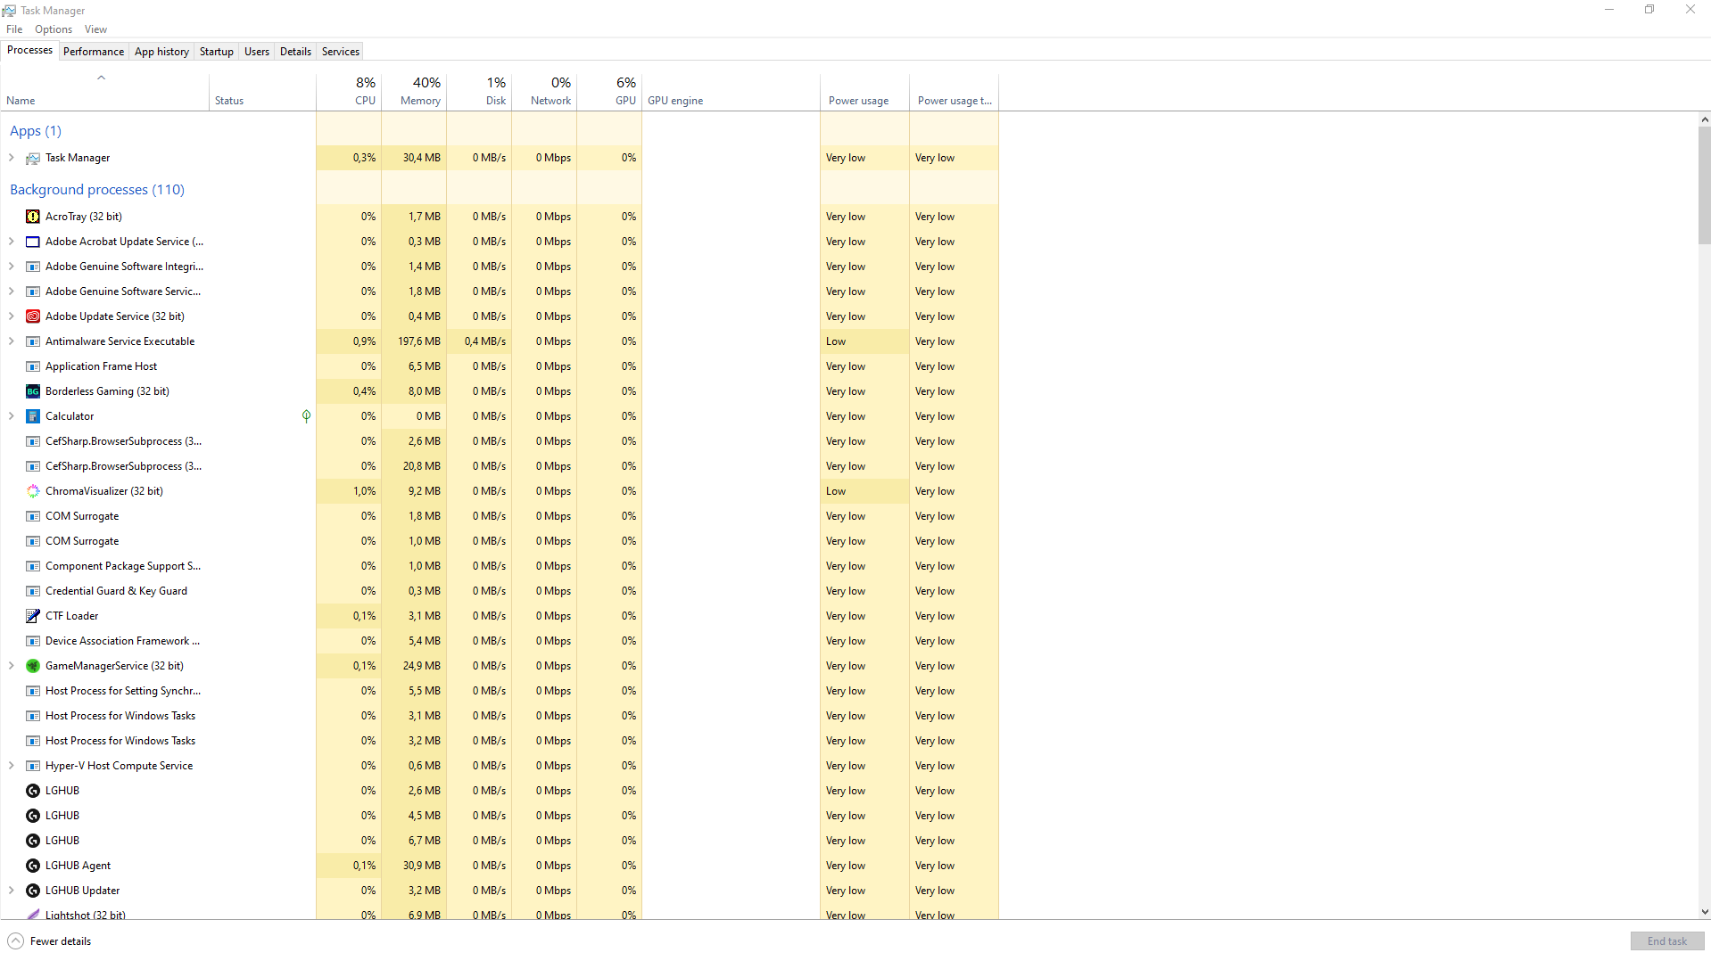Screen dimensions: 1711x961
Task: Click the End task button
Action: (1666, 941)
